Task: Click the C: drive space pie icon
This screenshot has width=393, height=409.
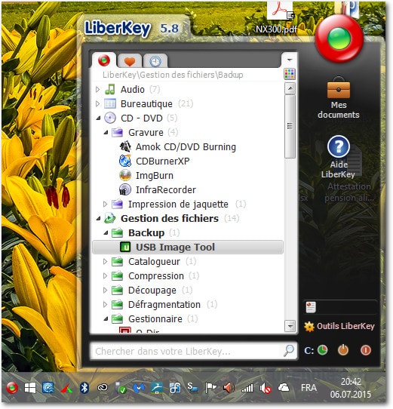Action: coord(323,350)
